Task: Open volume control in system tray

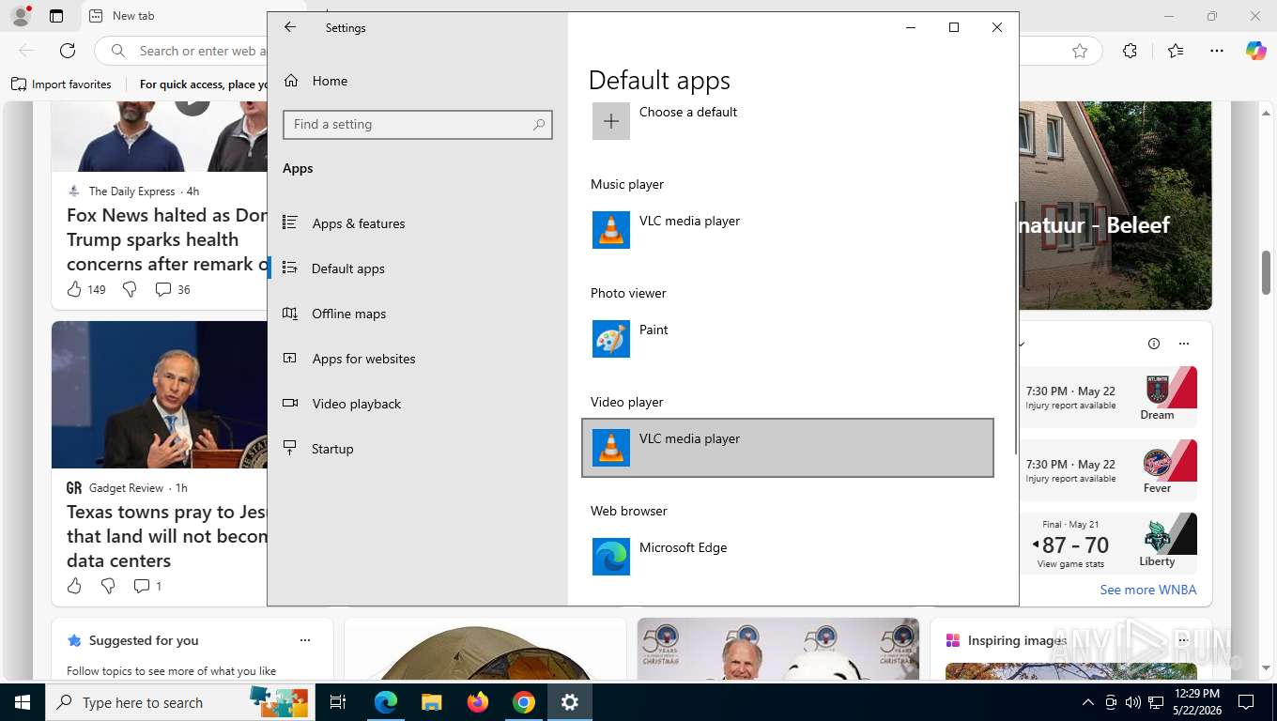Action: [x=1133, y=702]
